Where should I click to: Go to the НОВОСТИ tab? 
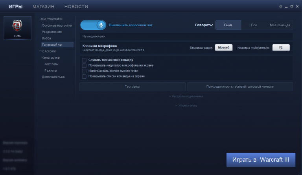tap(76, 7)
